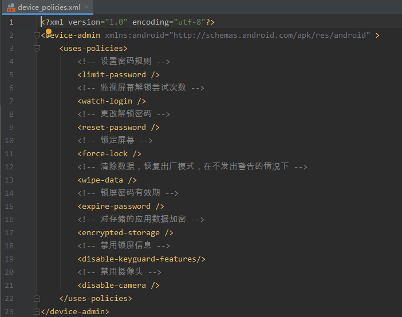The image size is (402, 317).
Task: Click the comment about 清除数据 factory reset
Action: 192,167
